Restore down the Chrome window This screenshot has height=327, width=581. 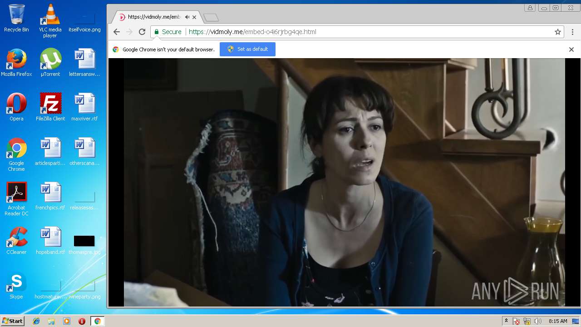555,8
